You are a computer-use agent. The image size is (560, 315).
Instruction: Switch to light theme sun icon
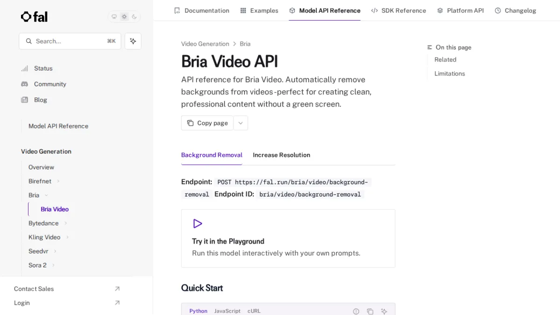click(x=124, y=17)
